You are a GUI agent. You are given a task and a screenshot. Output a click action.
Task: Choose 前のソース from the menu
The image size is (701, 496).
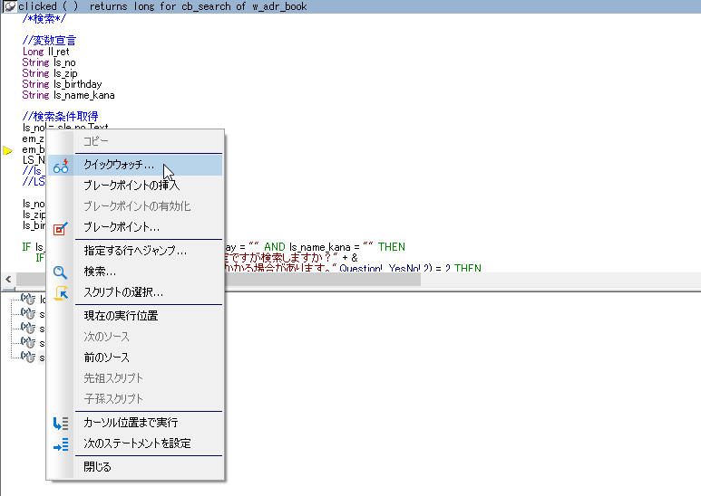(x=106, y=358)
